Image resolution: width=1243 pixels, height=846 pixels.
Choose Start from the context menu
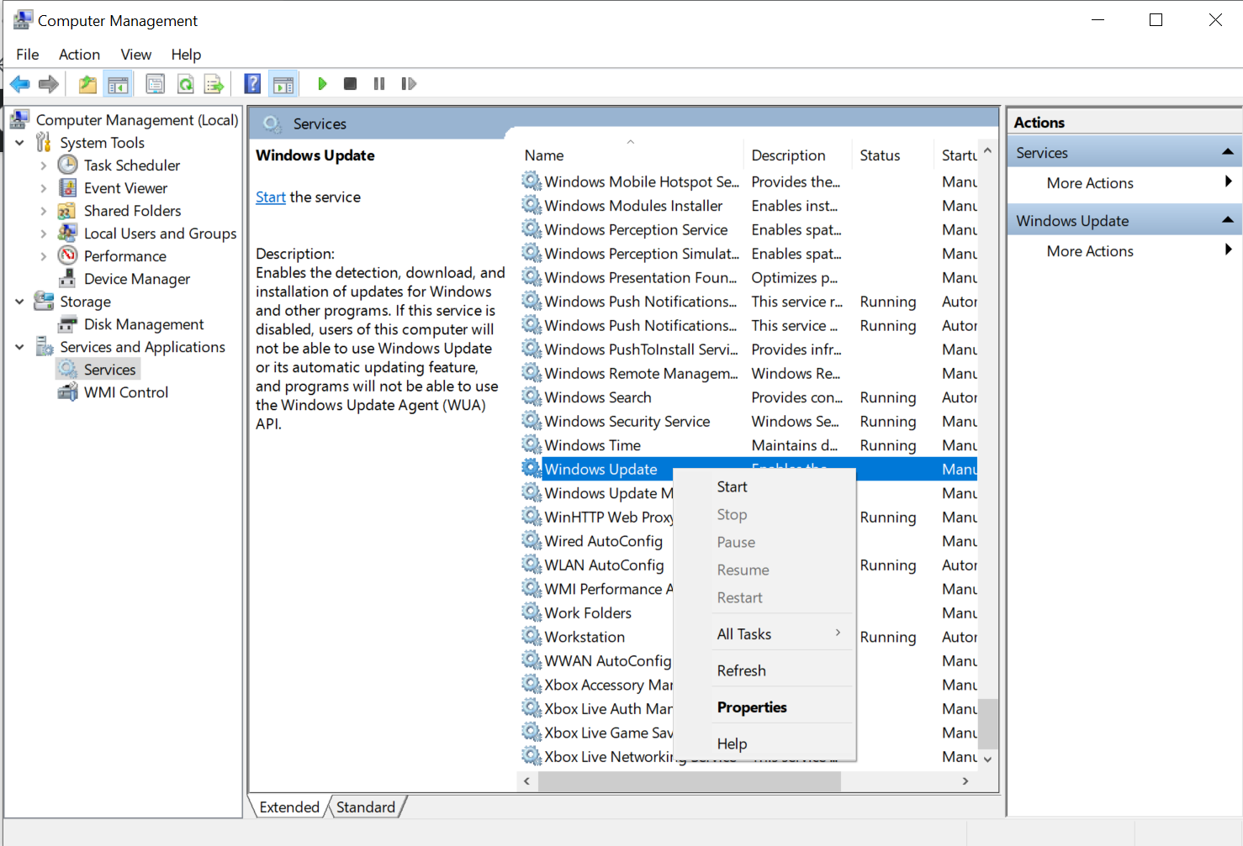[x=732, y=487]
